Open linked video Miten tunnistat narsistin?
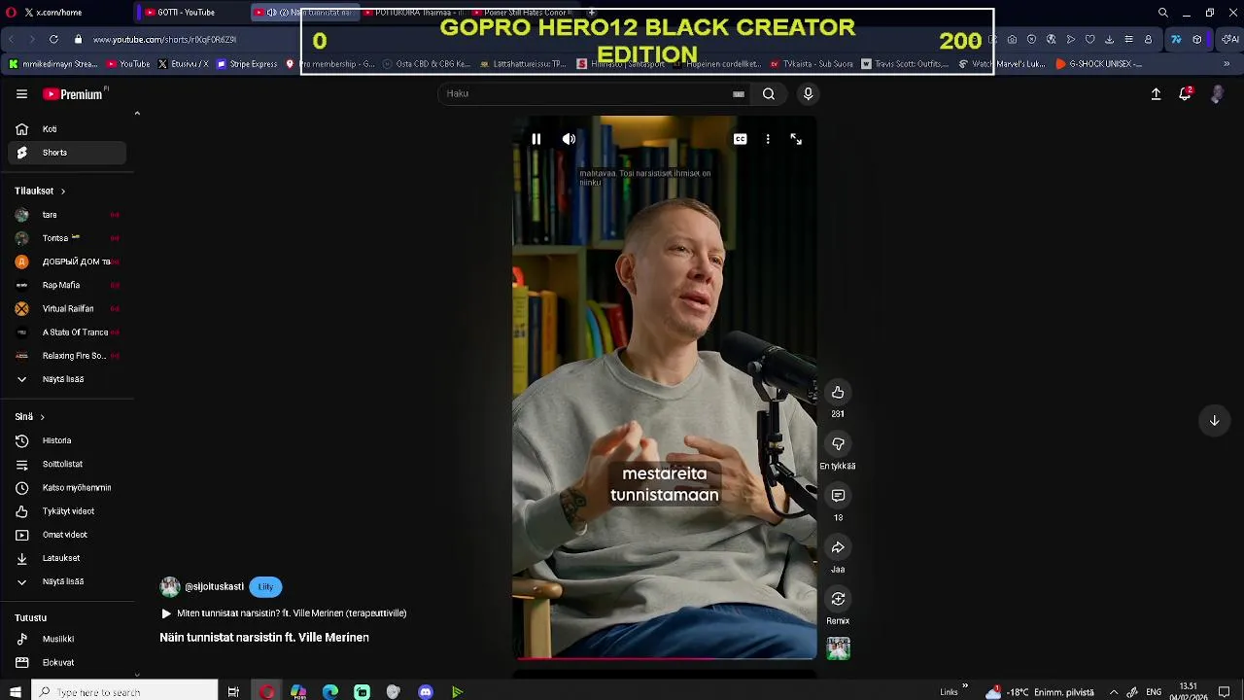 [283, 613]
